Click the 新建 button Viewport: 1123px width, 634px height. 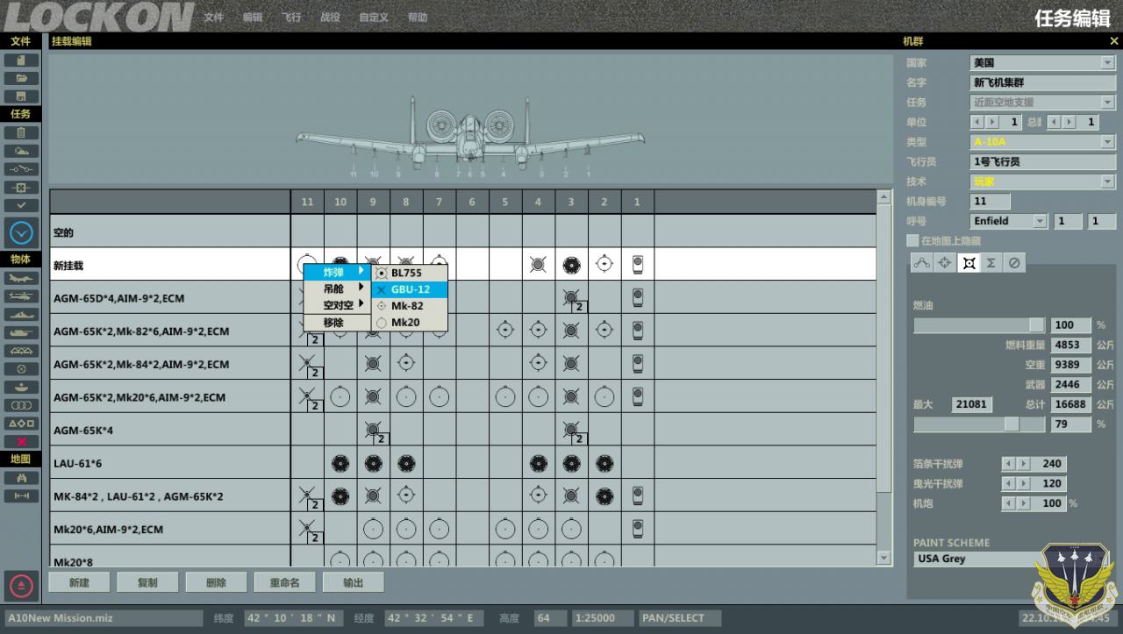click(x=79, y=582)
